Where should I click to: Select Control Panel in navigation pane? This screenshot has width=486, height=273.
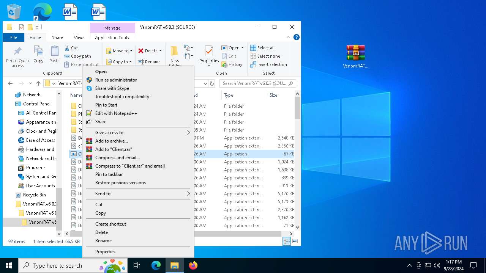[x=36, y=104]
